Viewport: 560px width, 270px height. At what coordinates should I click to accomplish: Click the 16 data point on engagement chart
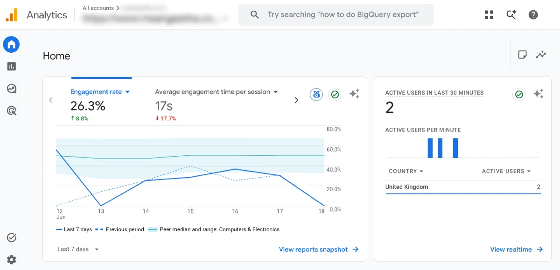[235, 169]
